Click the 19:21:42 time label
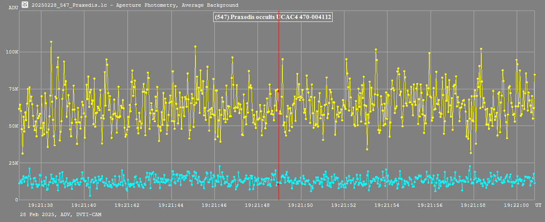This screenshot has height=222, width=545. pyautogui.click(x=127, y=206)
